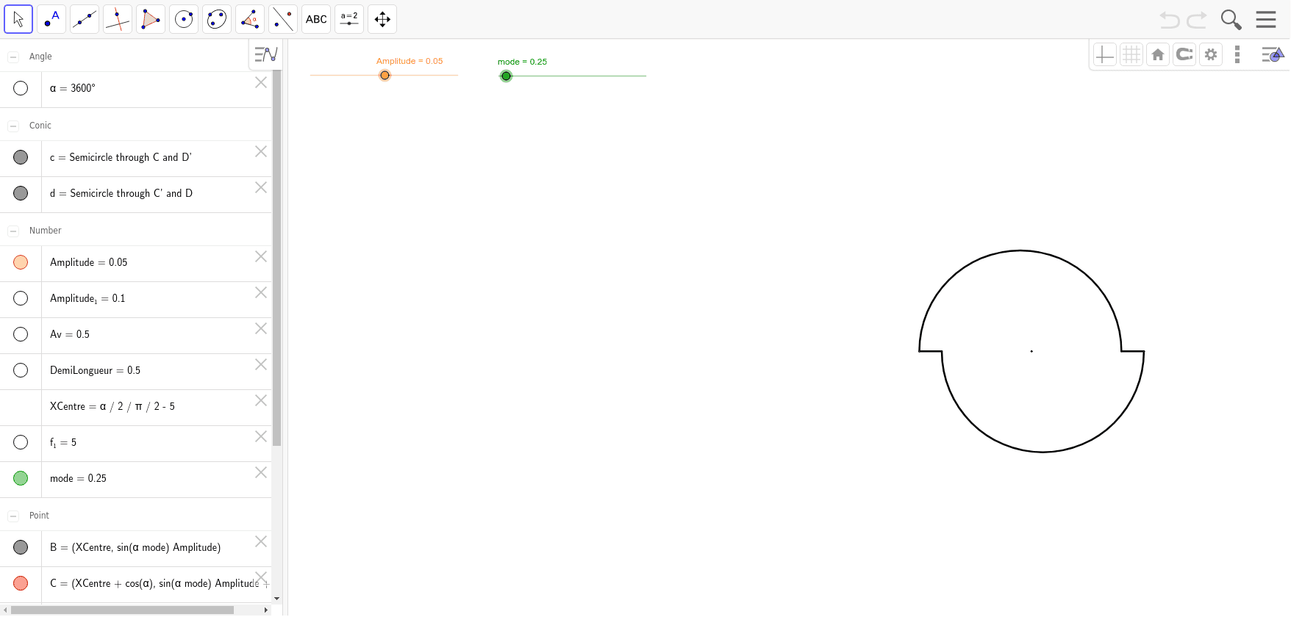Toggle visibility of DemiLongueur = 0.5
1291x617 pixels.
coord(21,370)
